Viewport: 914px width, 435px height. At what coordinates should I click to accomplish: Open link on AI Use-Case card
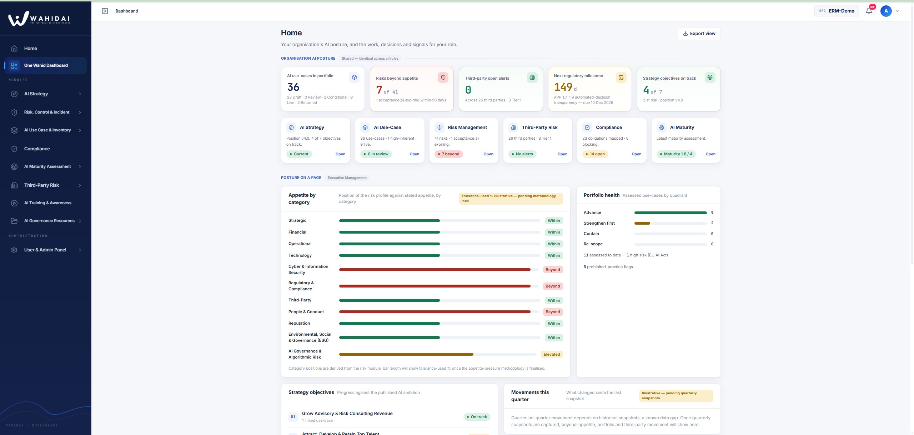414,154
